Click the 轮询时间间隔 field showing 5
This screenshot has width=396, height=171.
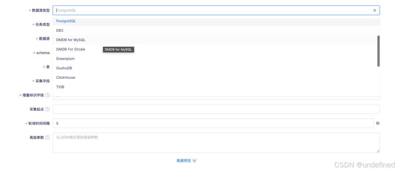(x=213, y=123)
